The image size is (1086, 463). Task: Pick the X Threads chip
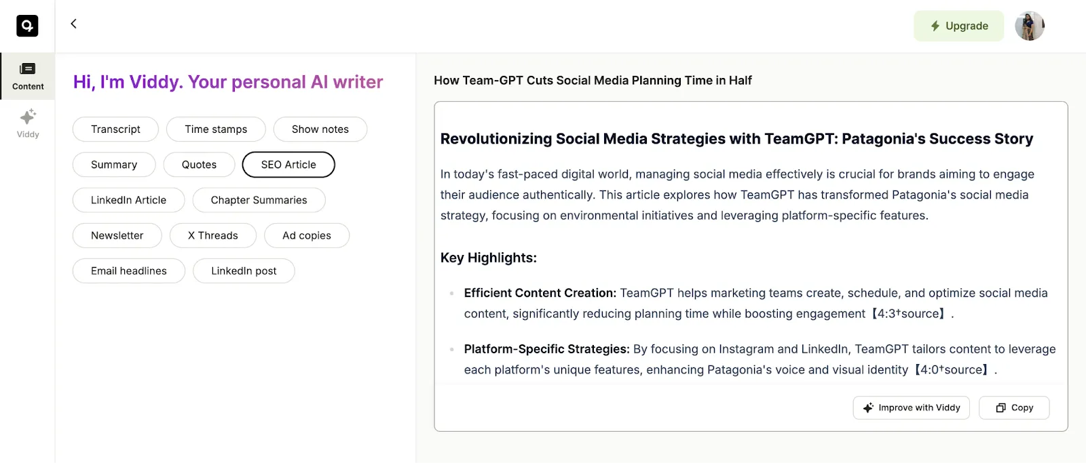click(x=212, y=235)
